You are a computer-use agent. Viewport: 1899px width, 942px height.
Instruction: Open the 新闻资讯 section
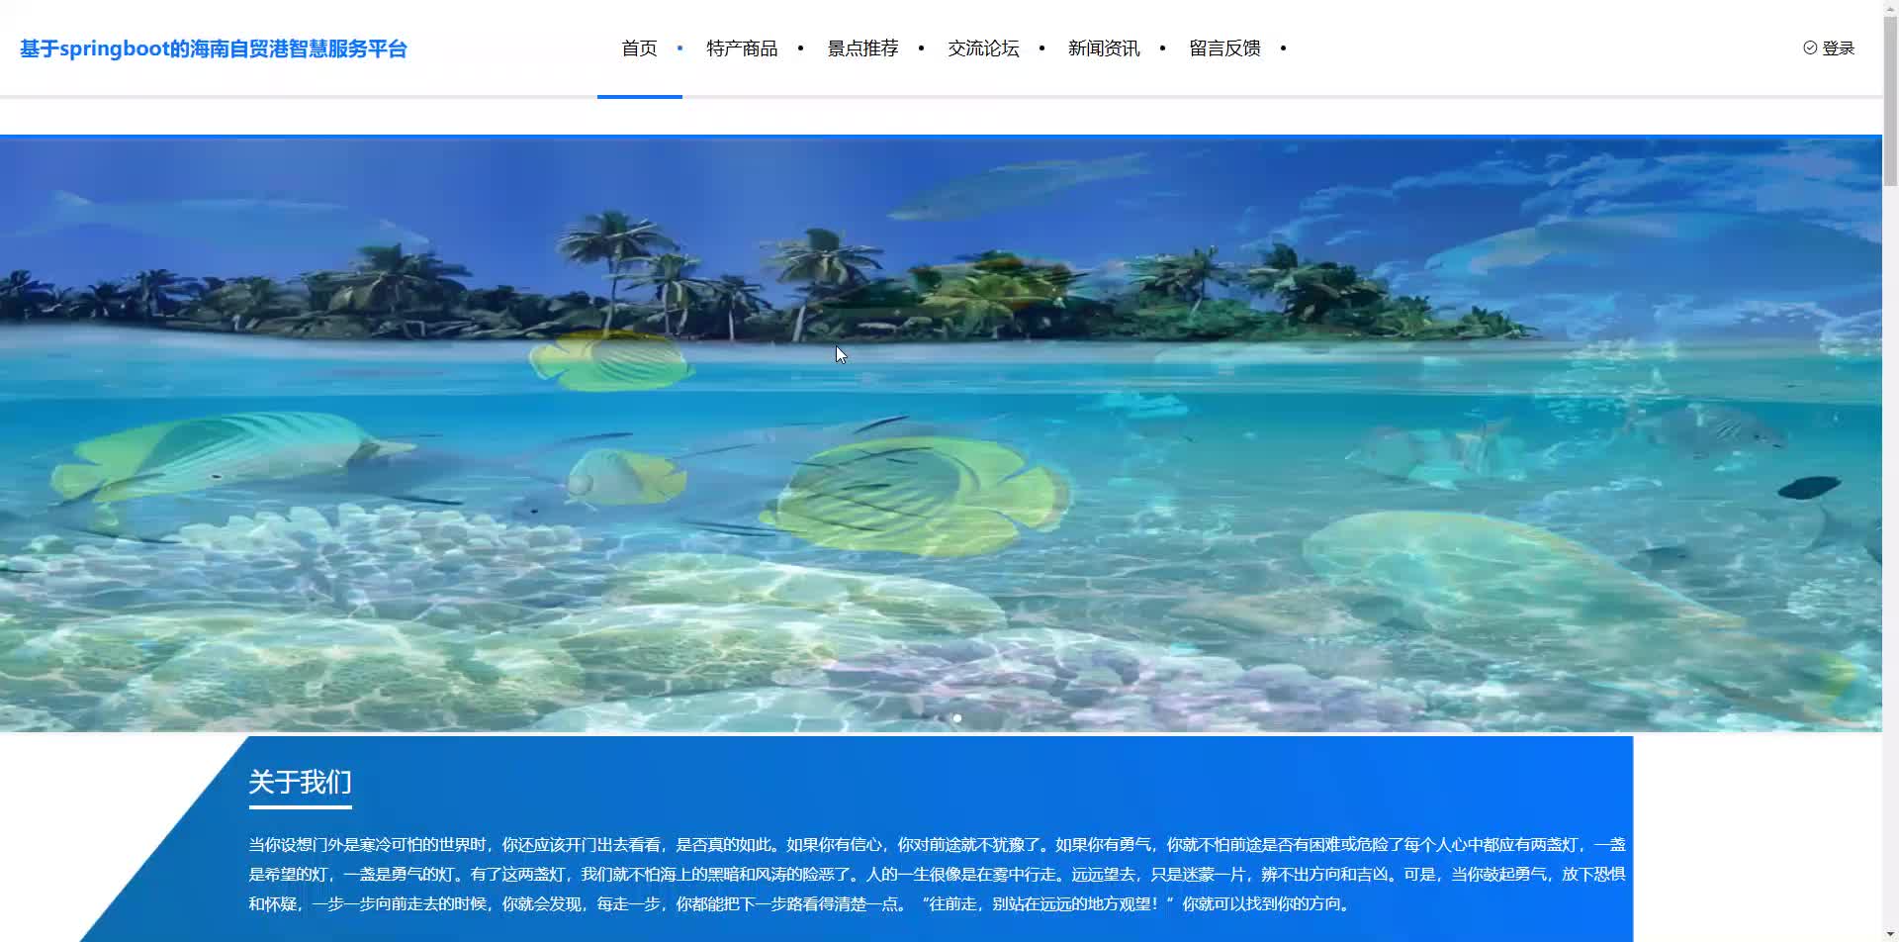point(1104,47)
